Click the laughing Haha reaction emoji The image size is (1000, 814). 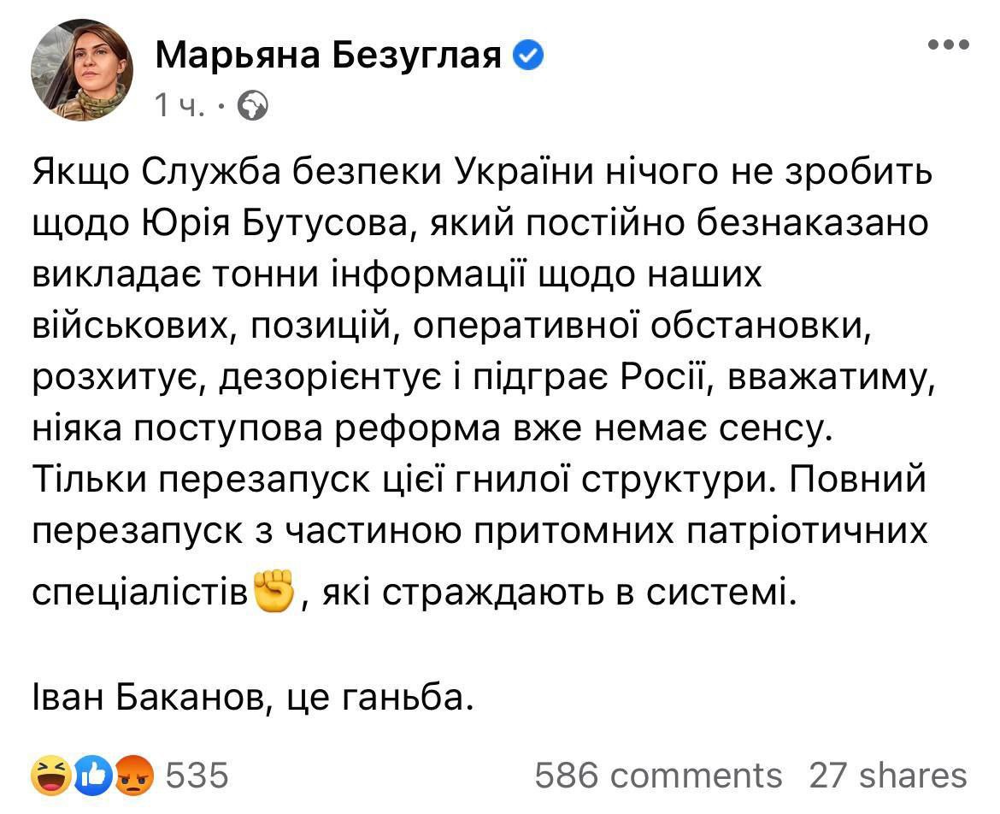pyautogui.click(x=48, y=776)
